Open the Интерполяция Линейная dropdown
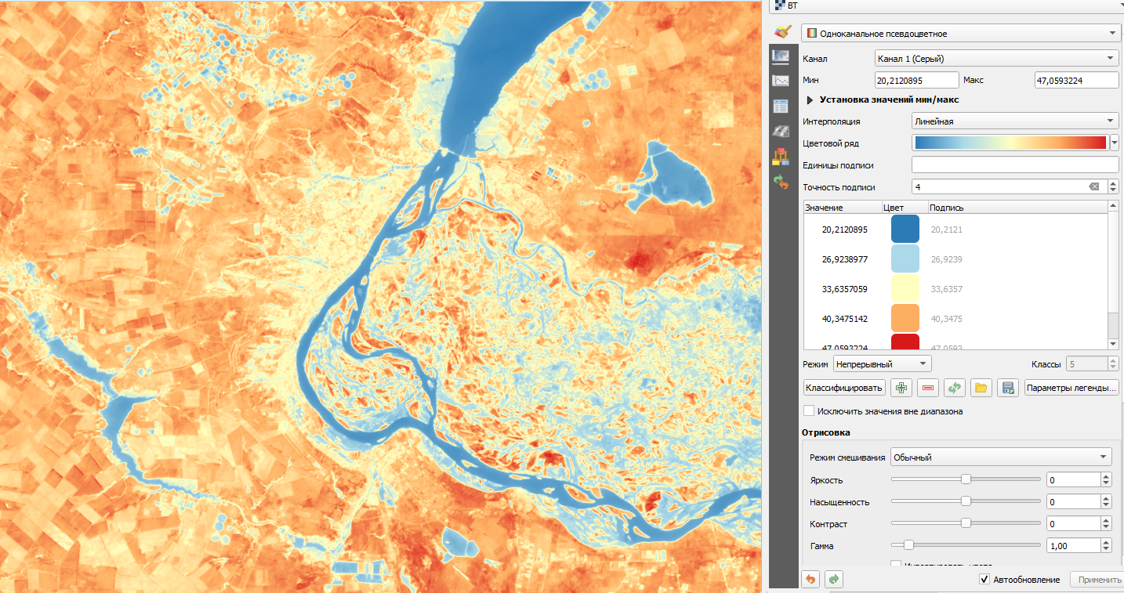This screenshot has height=593, width=1124. pyautogui.click(x=1015, y=121)
